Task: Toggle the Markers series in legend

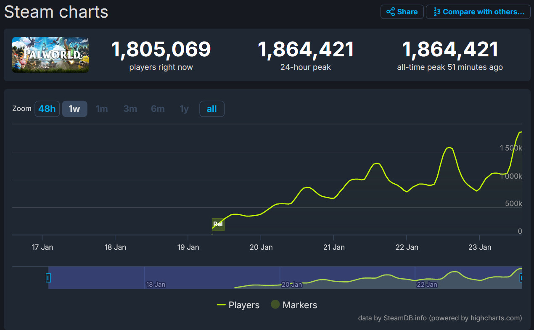Action: point(294,305)
